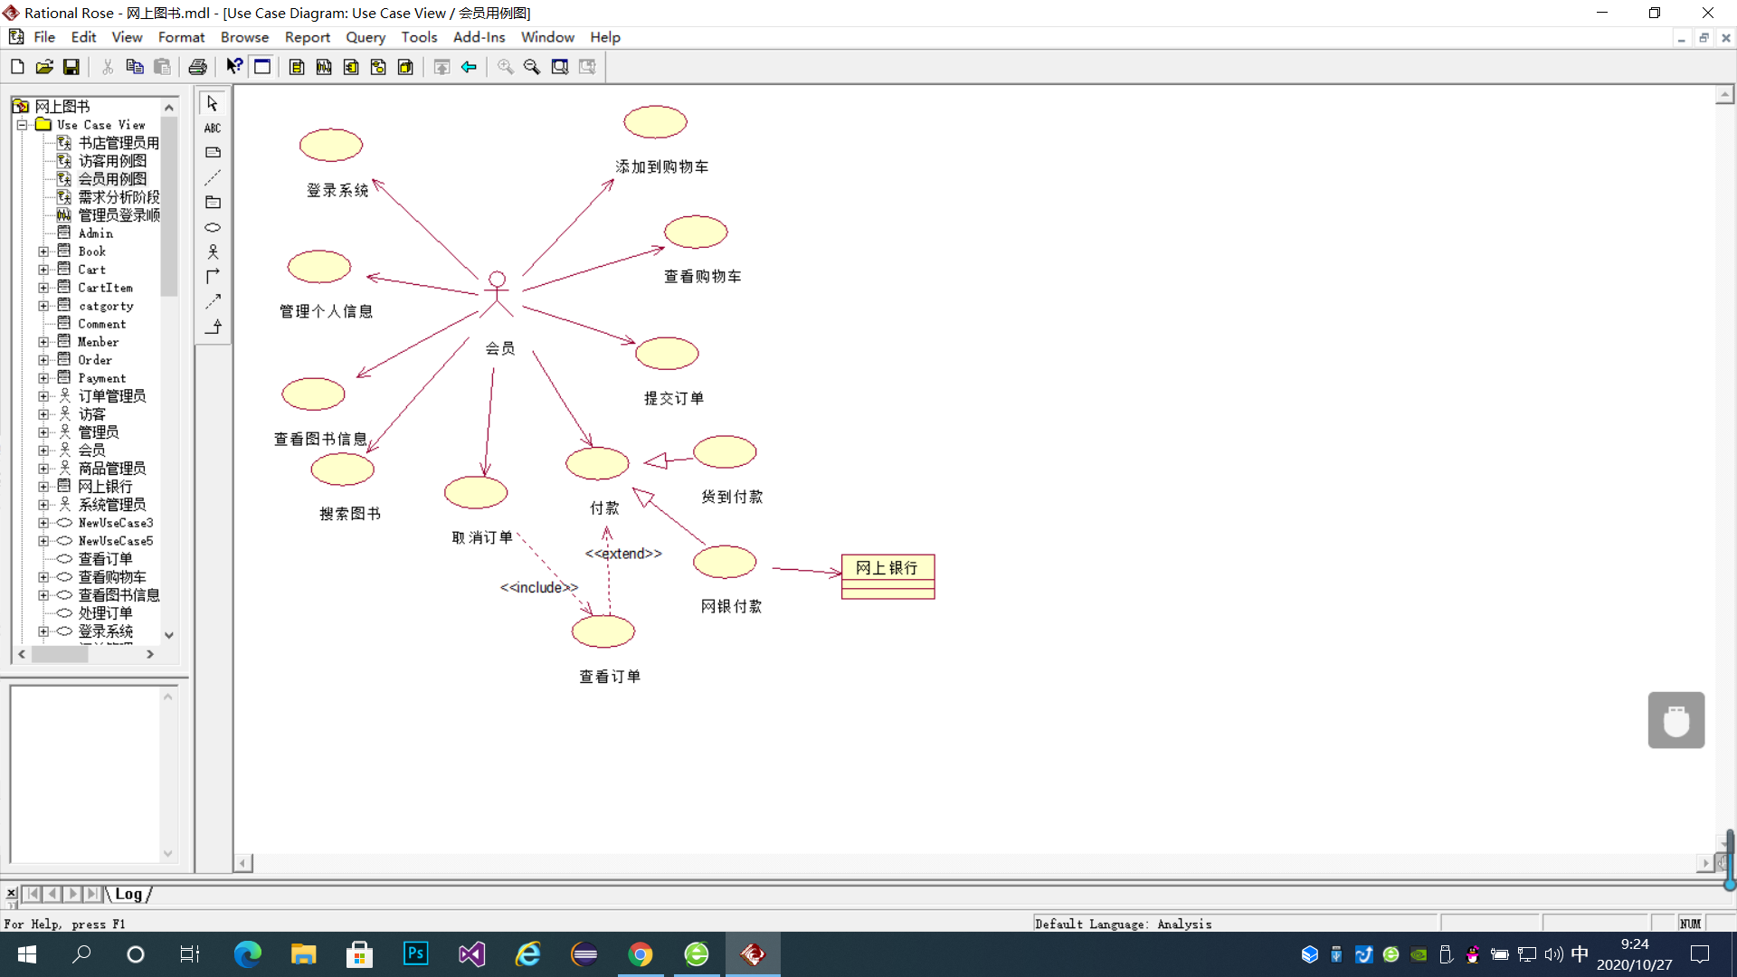Select the Package tool in toolbox
Screen dimensions: 1737x977
(213, 203)
